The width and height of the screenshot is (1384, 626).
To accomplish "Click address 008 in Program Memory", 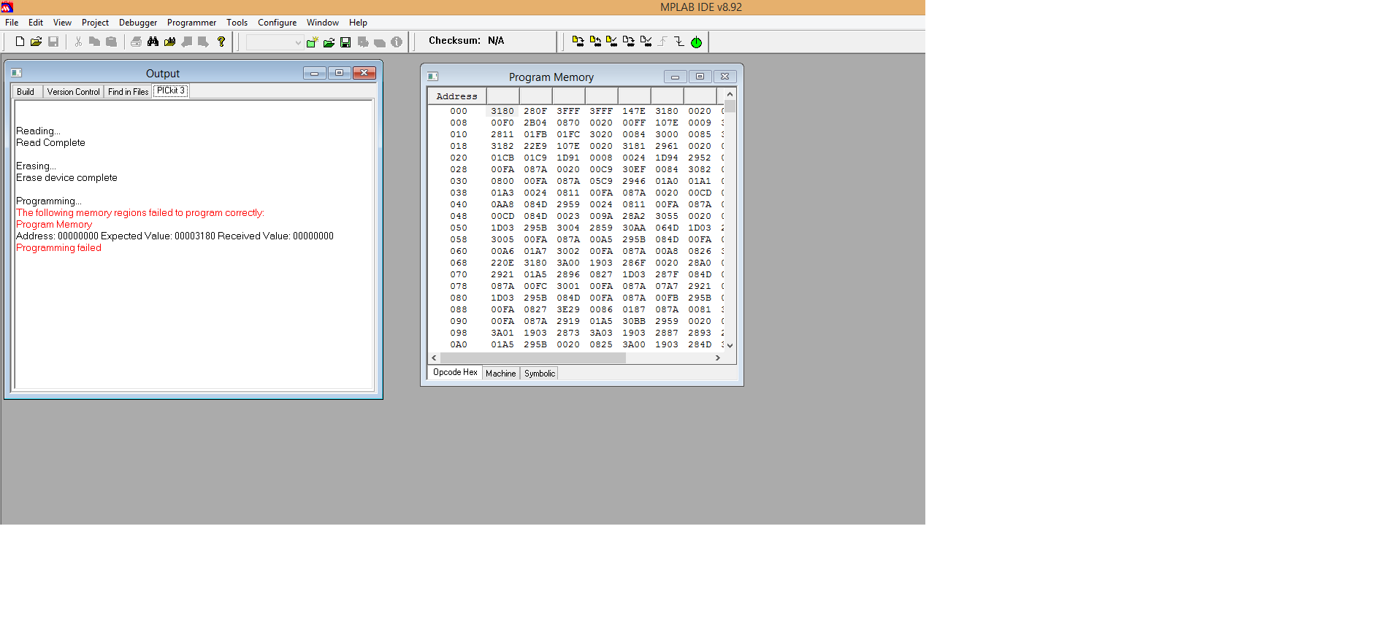I will 459,123.
